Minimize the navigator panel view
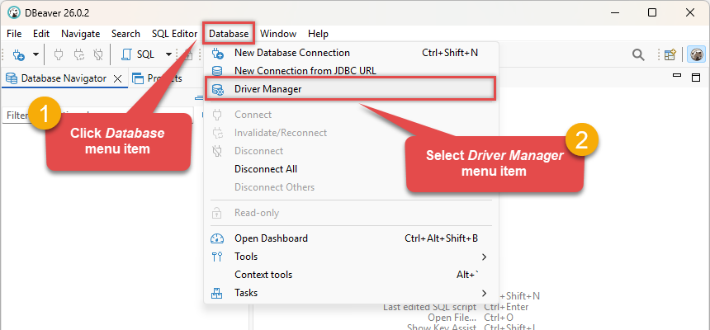The width and height of the screenshot is (710, 330). coord(677,77)
